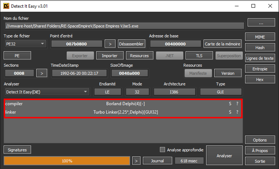The width and height of the screenshot is (279, 169).
Task: Click the arrow button next to progress bar
Action: click(x=137, y=161)
